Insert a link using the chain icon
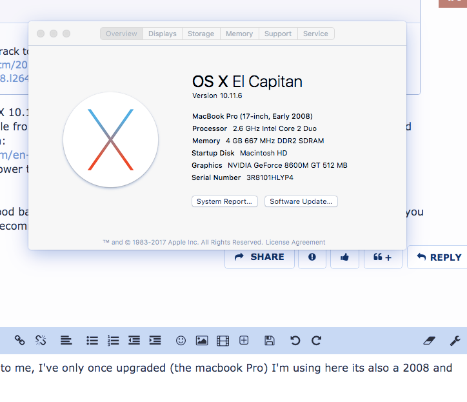 [x=19, y=340]
